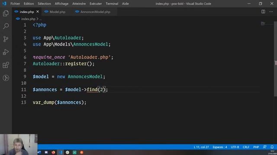Click <?php opening tag on line 1

39,25
